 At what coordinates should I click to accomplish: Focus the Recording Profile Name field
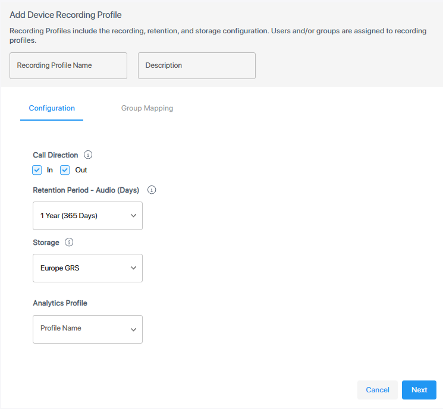(68, 65)
